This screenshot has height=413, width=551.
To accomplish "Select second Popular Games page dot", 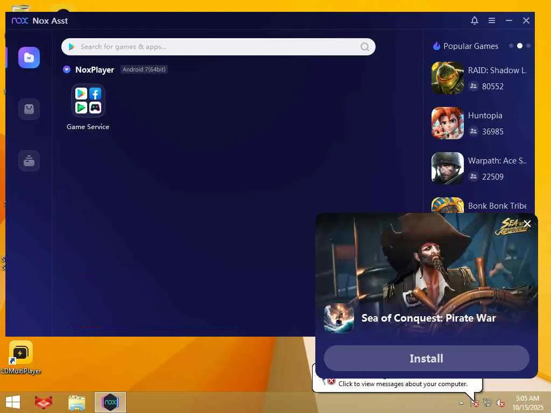I will pyautogui.click(x=520, y=46).
